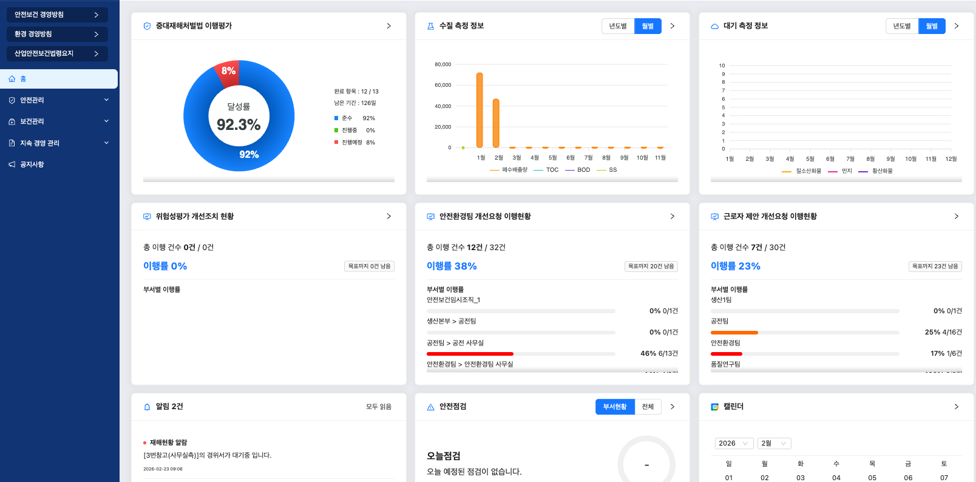This screenshot has height=482, width=976.
Task: Click the shield icon beside 안전관리
Action: pyautogui.click(x=12, y=100)
